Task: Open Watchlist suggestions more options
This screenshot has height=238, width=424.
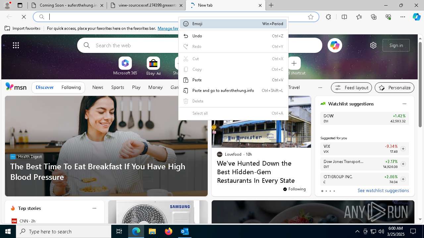Action: [404, 104]
